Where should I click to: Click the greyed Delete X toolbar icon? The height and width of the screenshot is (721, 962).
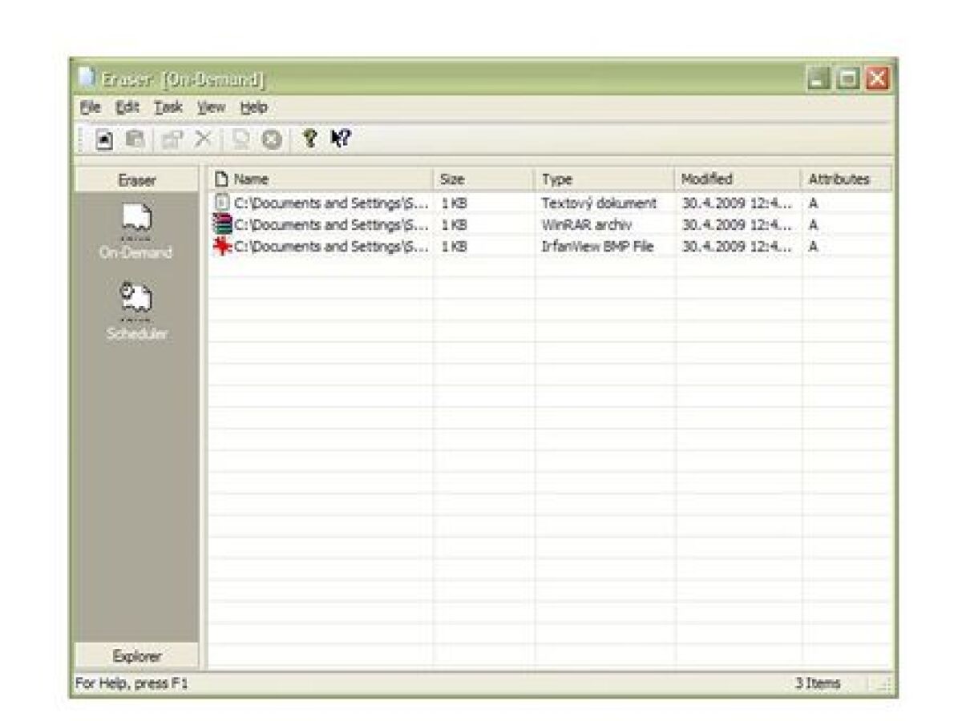click(x=204, y=139)
